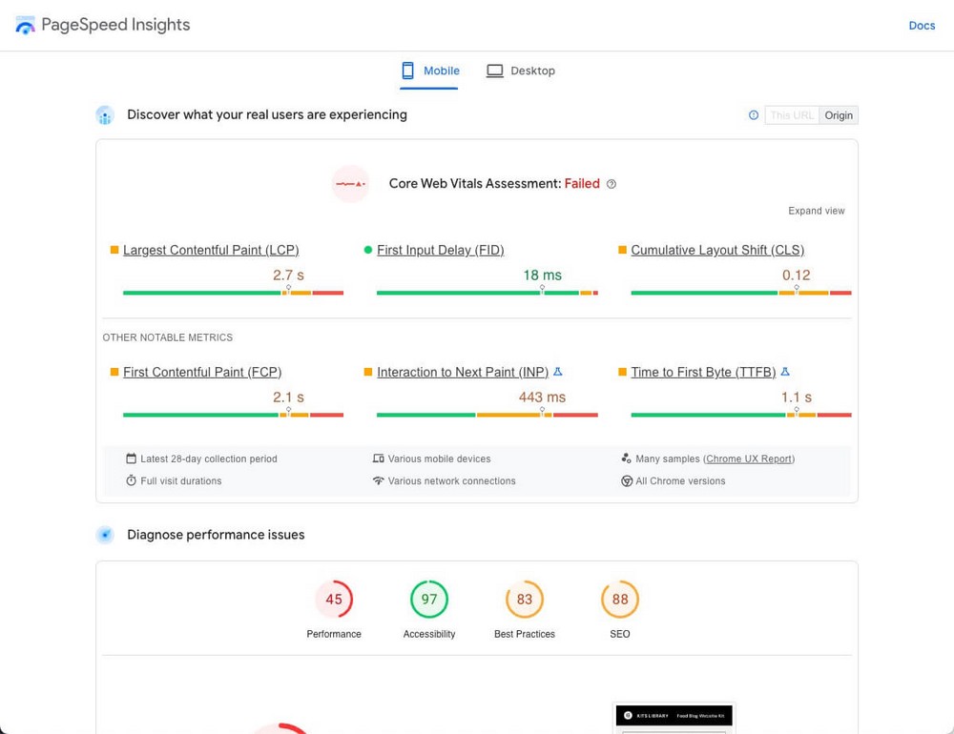
Task: Click the TTFB distribution bar
Action: [741, 415]
